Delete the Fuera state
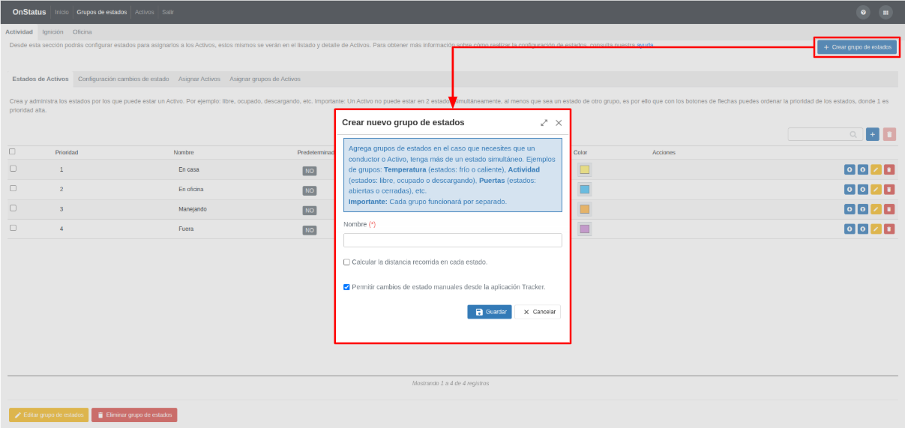 pos(889,229)
